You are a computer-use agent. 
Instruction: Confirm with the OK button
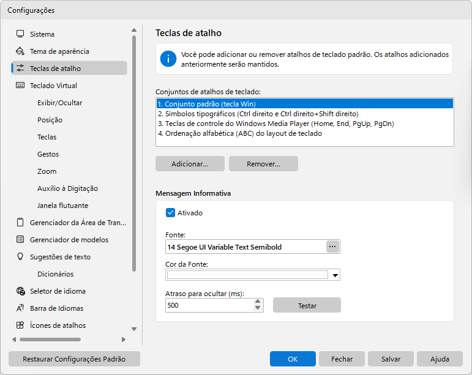(x=293, y=358)
